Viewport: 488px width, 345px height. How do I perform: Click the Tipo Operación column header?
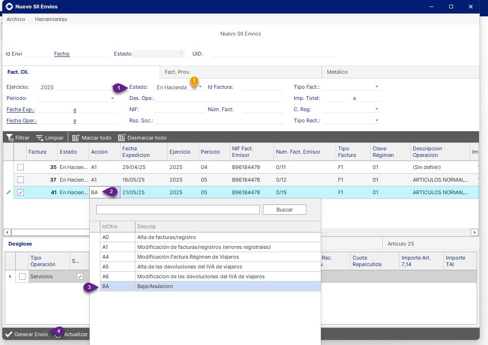[x=49, y=261]
